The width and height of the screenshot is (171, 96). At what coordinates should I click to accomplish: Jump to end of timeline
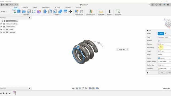pos(10,93)
